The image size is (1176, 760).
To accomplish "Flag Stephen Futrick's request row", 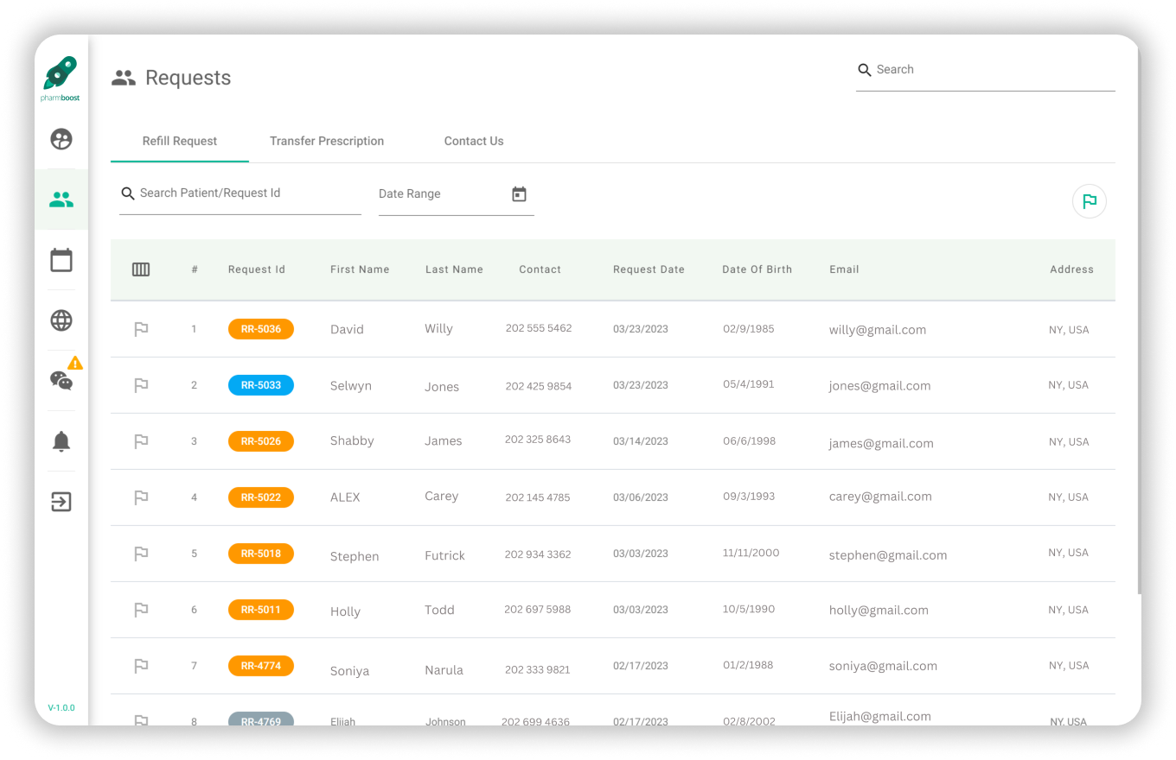I will (x=141, y=554).
